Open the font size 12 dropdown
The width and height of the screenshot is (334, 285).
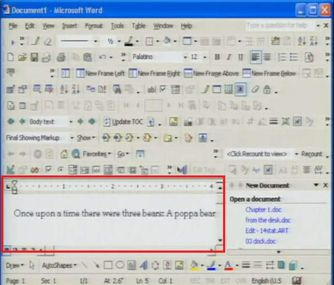pyautogui.click(x=205, y=57)
